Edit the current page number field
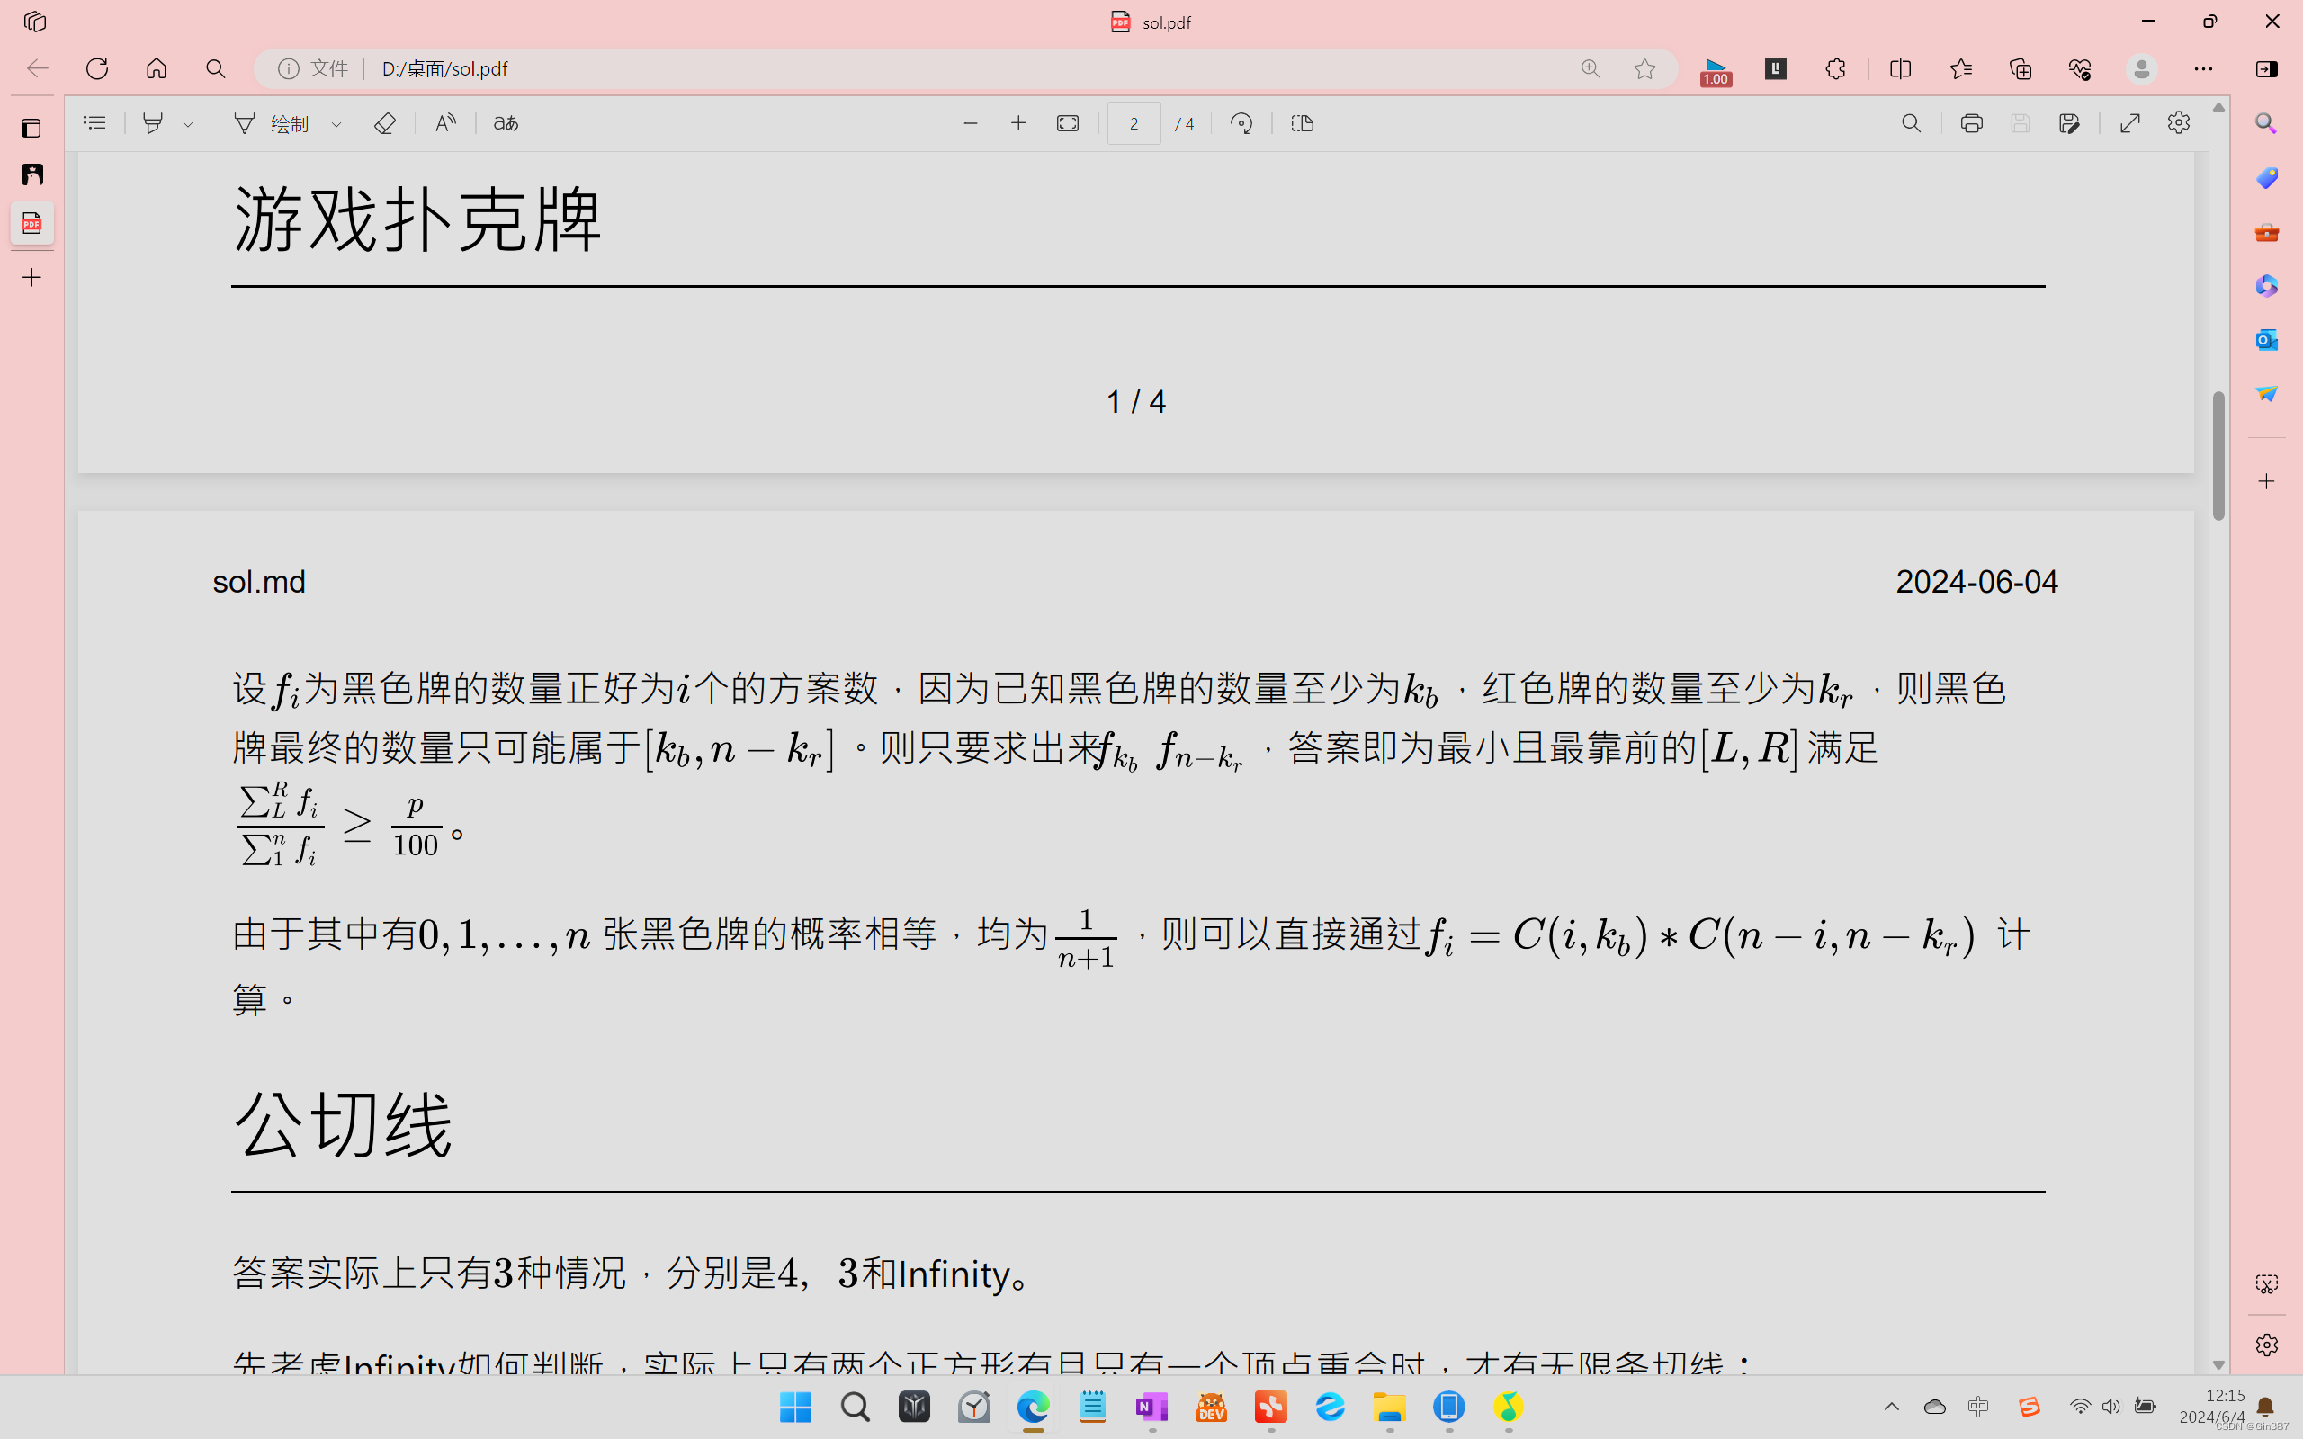 pos(1134,123)
